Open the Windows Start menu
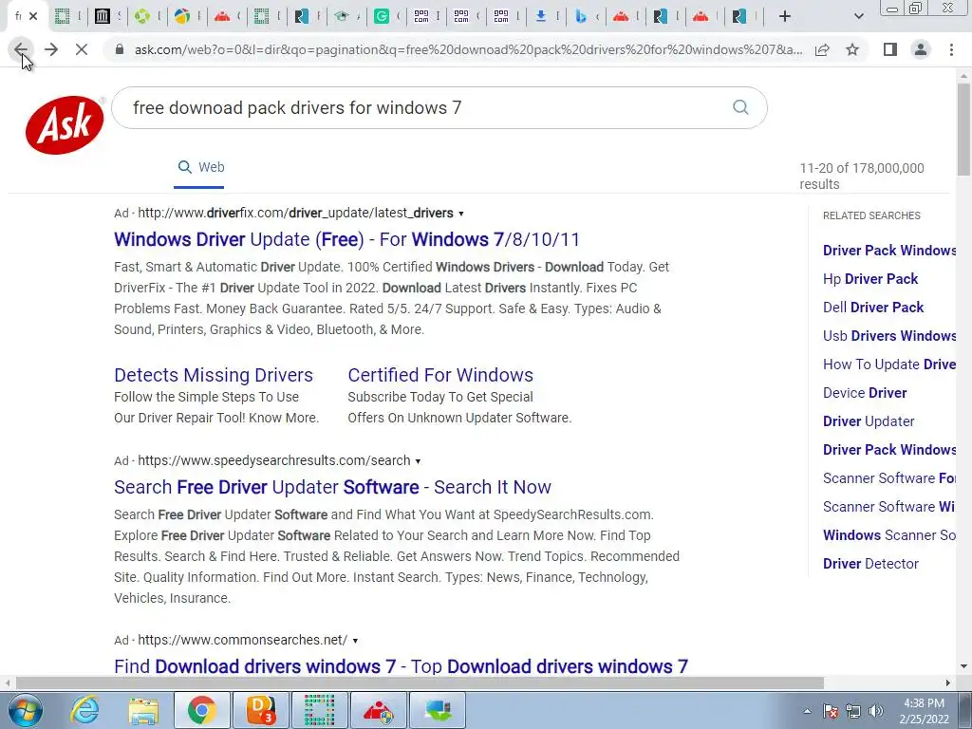The width and height of the screenshot is (972, 729). [x=26, y=710]
